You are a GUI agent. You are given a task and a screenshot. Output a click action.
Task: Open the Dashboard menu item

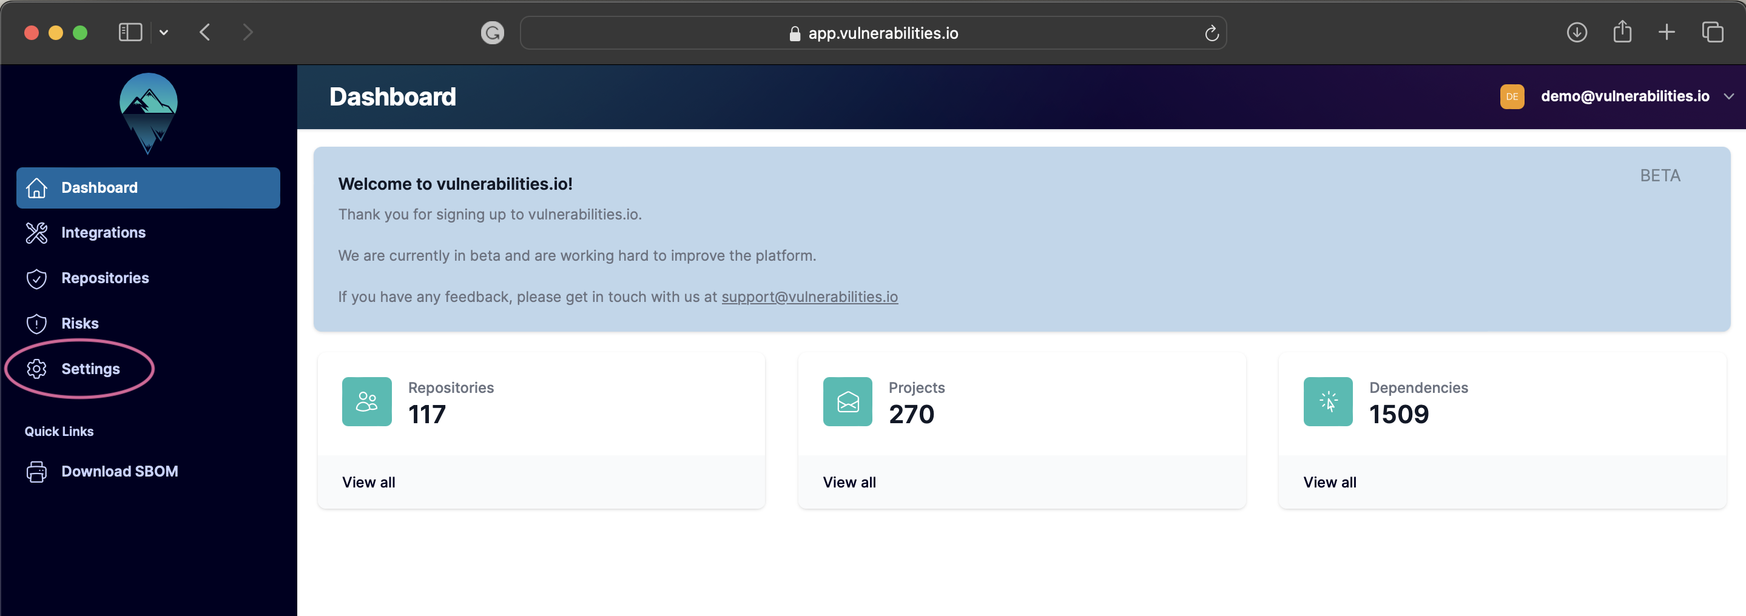click(148, 188)
